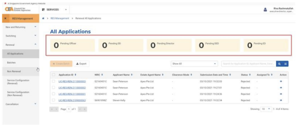Select All Applications in sidebar
This screenshot has width=305, height=125.
(21, 54)
